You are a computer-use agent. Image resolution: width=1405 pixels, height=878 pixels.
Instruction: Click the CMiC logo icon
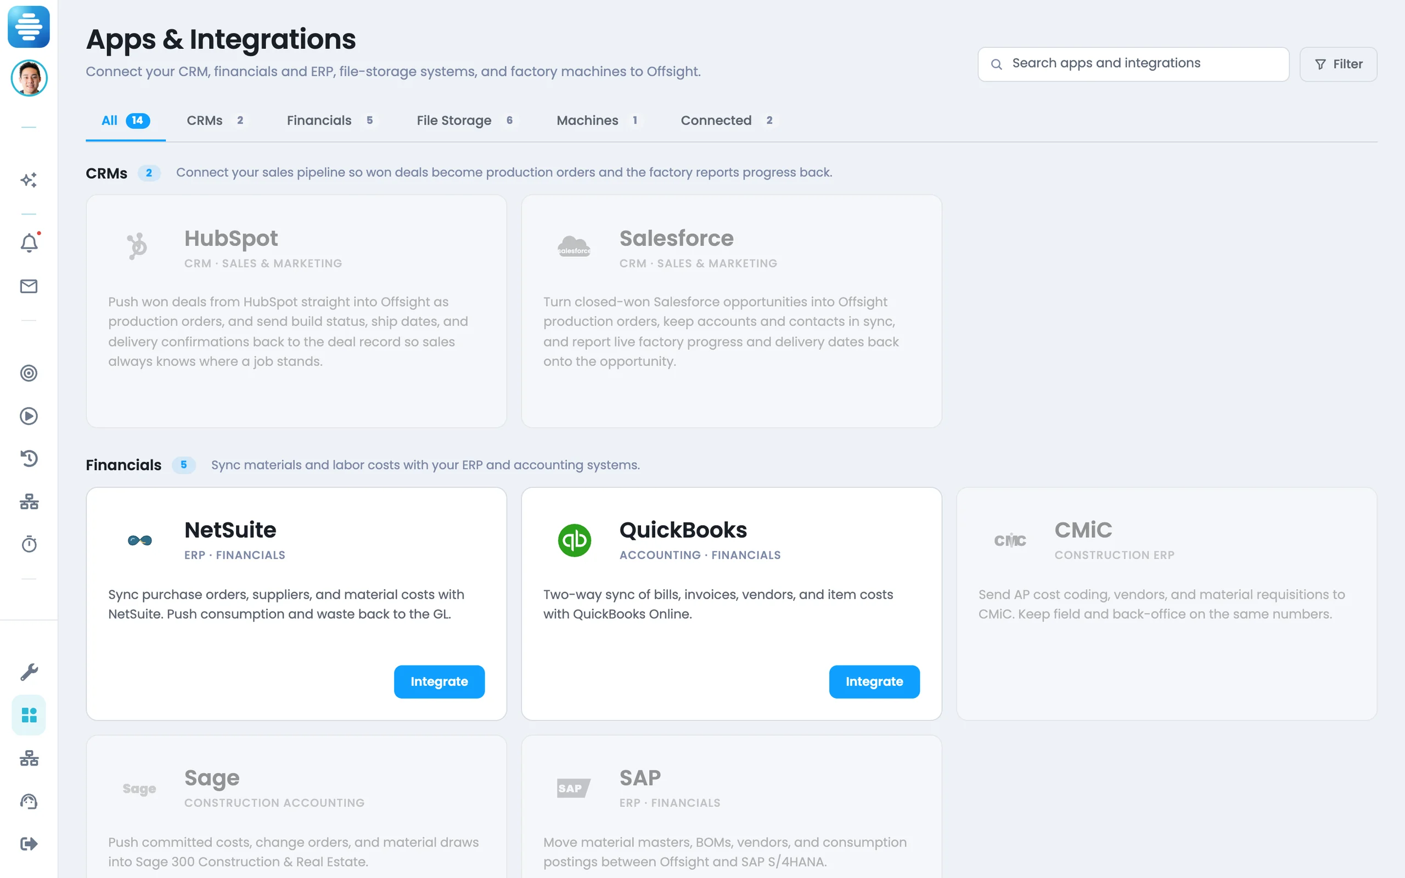1010,541
